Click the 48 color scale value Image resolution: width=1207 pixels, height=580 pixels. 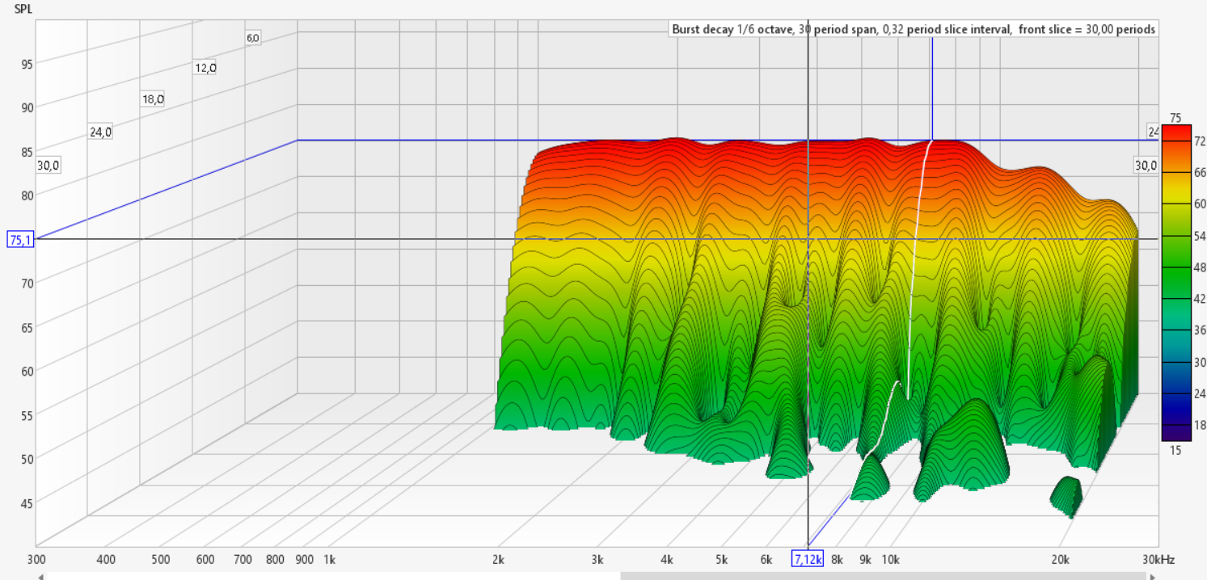coord(1200,267)
